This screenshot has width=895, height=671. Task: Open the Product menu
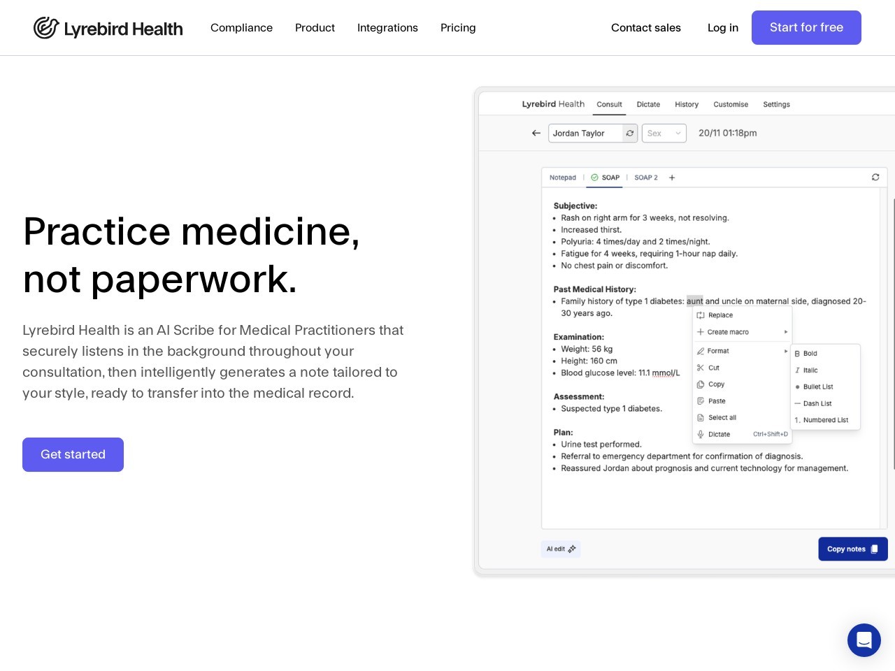[315, 28]
